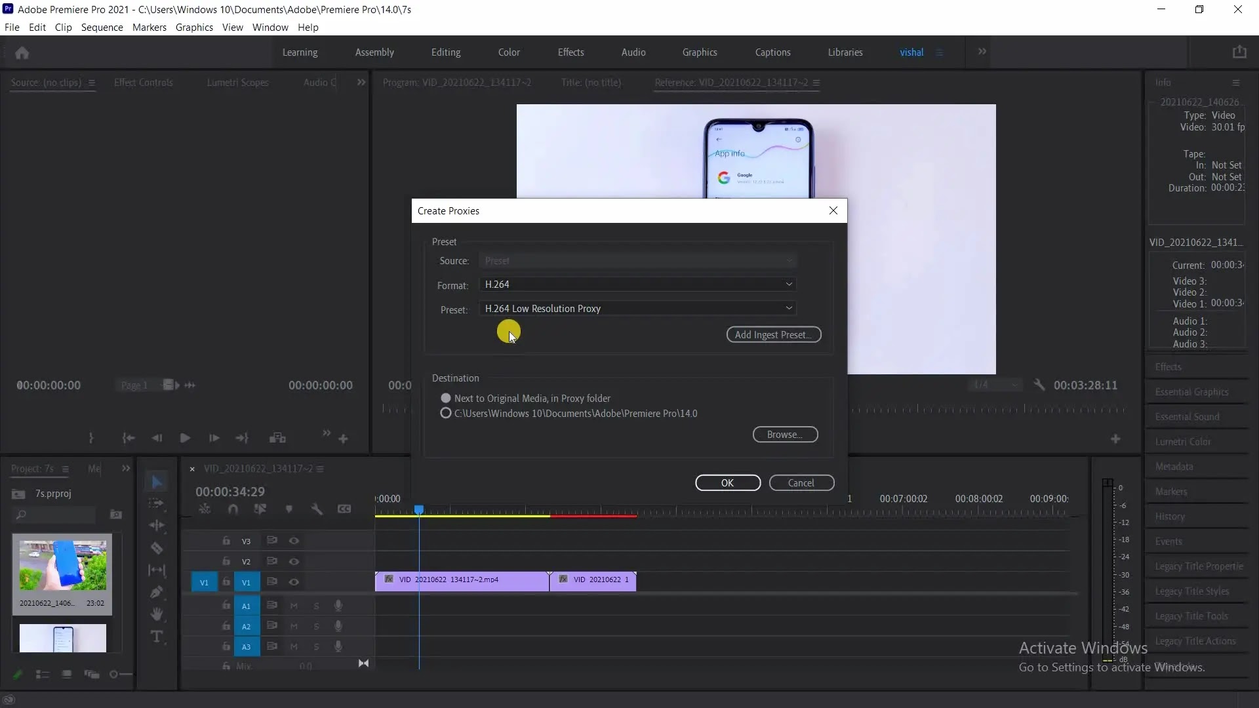Select the Pen tool
Screen dimensions: 1259x708
click(x=156, y=592)
